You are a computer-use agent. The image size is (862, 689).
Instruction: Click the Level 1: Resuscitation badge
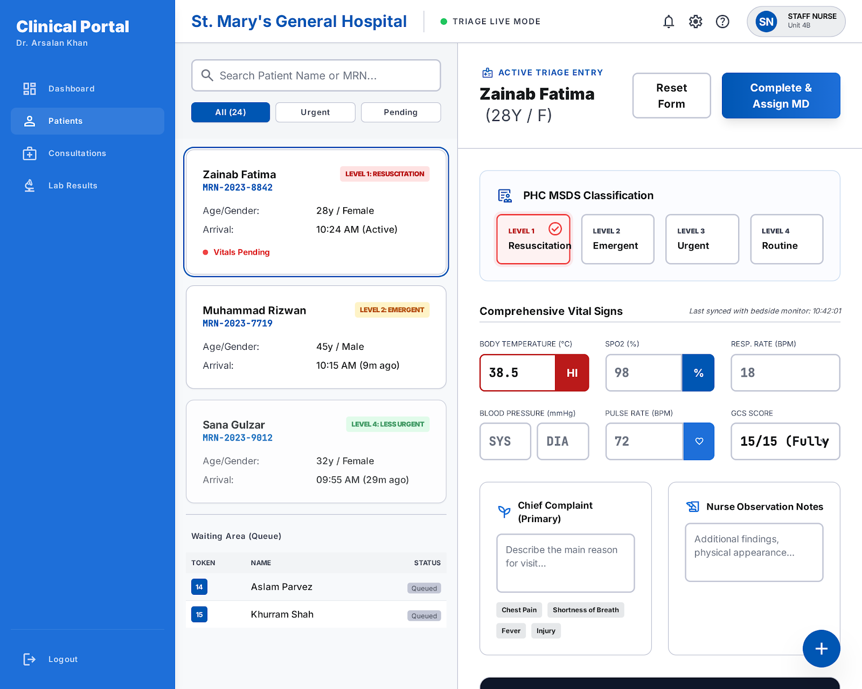pos(385,174)
